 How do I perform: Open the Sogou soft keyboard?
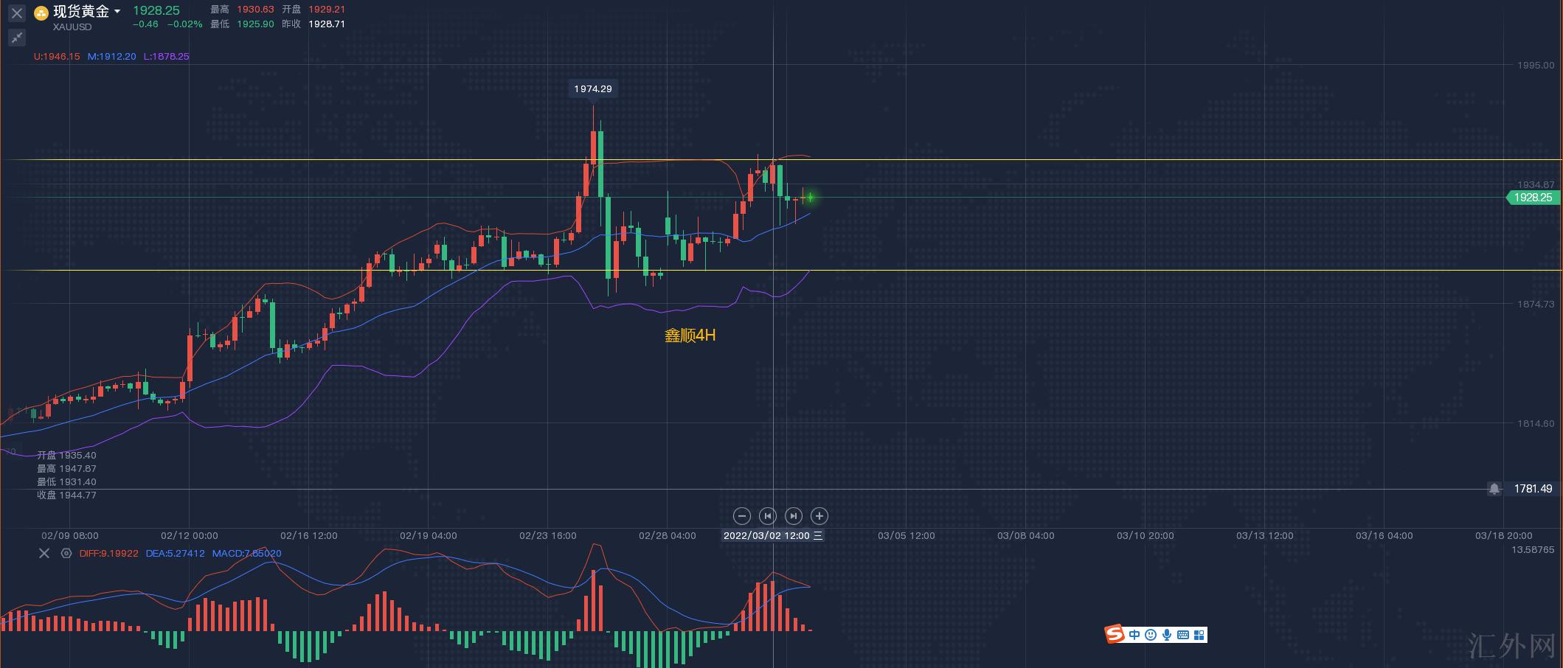pyautogui.click(x=1183, y=635)
